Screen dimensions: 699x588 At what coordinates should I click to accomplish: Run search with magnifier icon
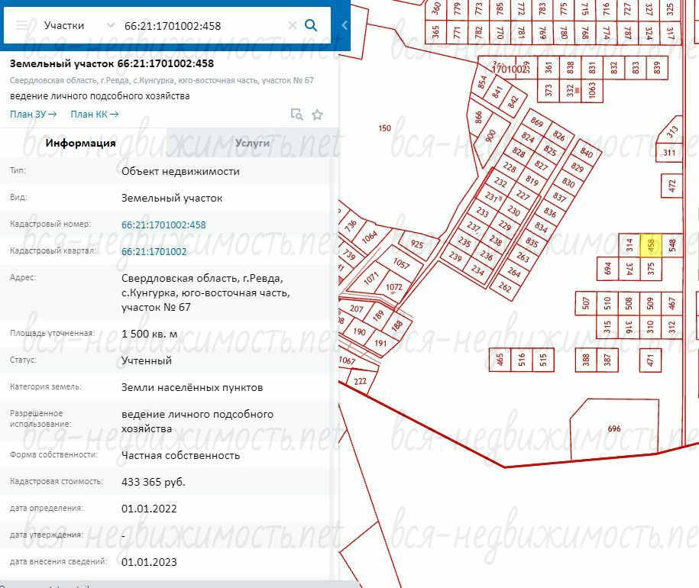(311, 25)
